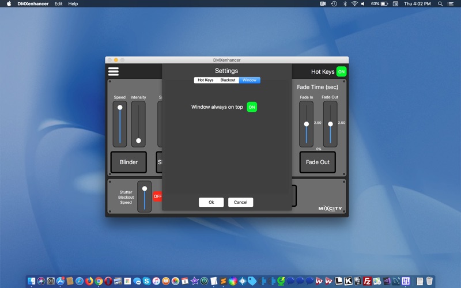Open the hamburger menu in DMXenhancer

click(113, 71)
